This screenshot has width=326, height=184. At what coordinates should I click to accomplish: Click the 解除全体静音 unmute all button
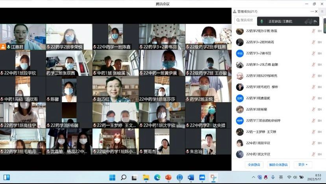[278, 165]
